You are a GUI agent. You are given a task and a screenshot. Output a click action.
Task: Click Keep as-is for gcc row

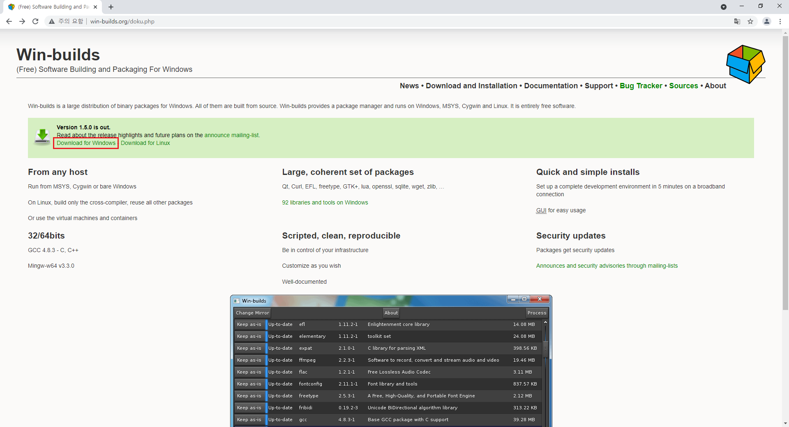point(249,420)
